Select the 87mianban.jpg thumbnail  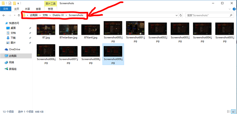(x=68, y=30)
